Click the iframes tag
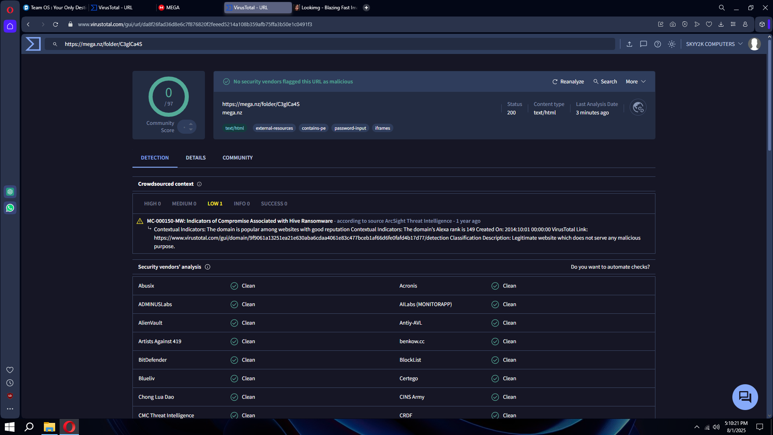The image size is (773, 435). click(382, 128)
